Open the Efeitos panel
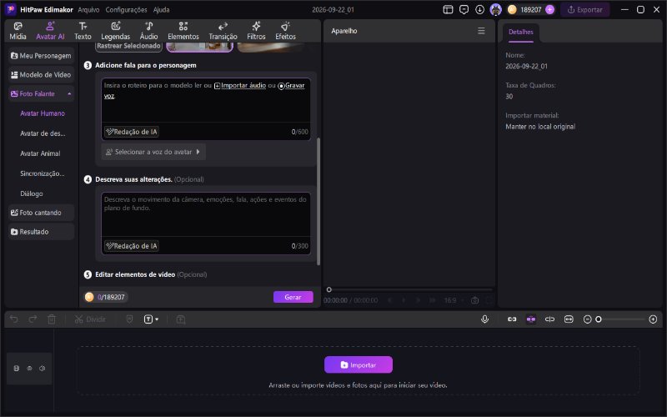The width and height of the screenshot is (667, 417). point(285,31)
